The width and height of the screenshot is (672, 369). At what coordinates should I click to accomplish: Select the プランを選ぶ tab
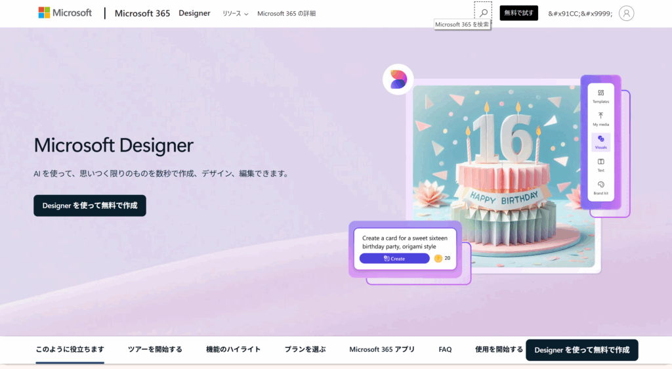pos(305,350)
